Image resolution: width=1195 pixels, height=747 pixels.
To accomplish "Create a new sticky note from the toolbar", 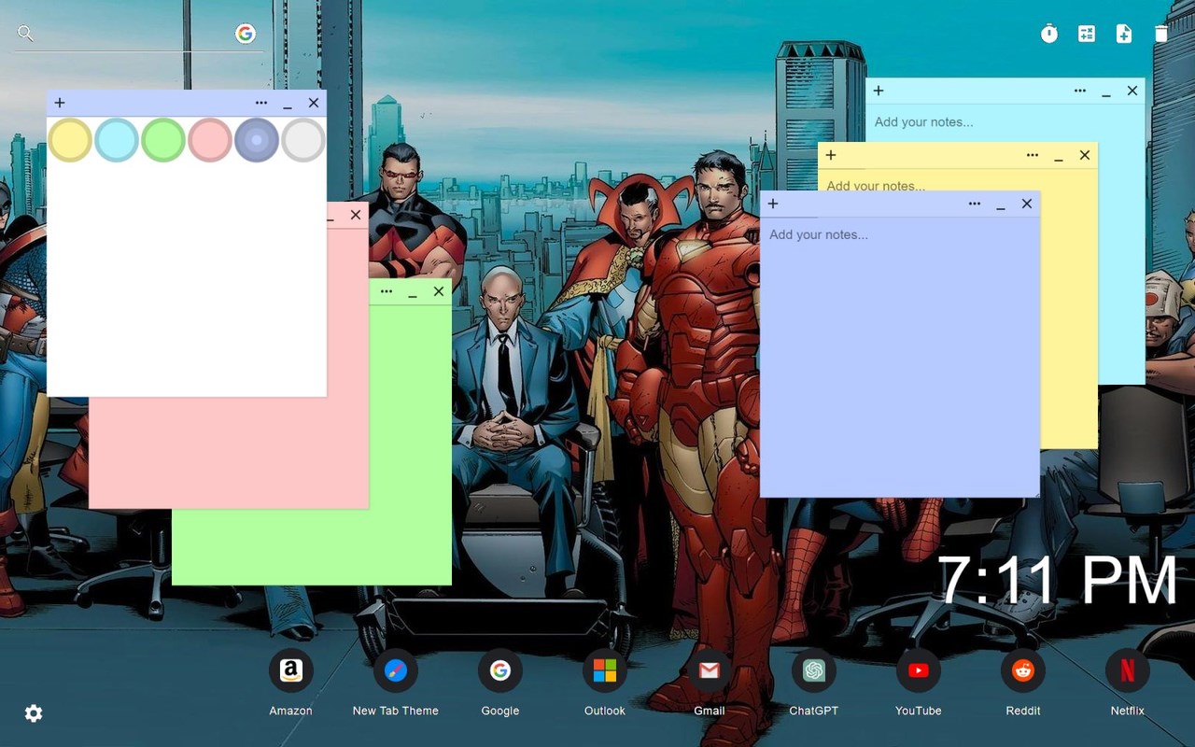I will tap(1124, 34).
